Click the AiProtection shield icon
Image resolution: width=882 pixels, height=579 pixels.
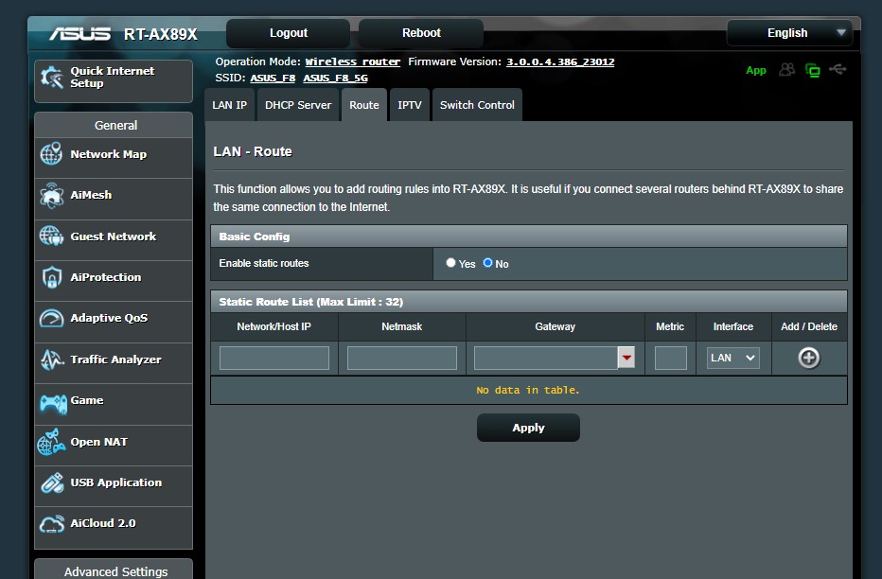51,277
